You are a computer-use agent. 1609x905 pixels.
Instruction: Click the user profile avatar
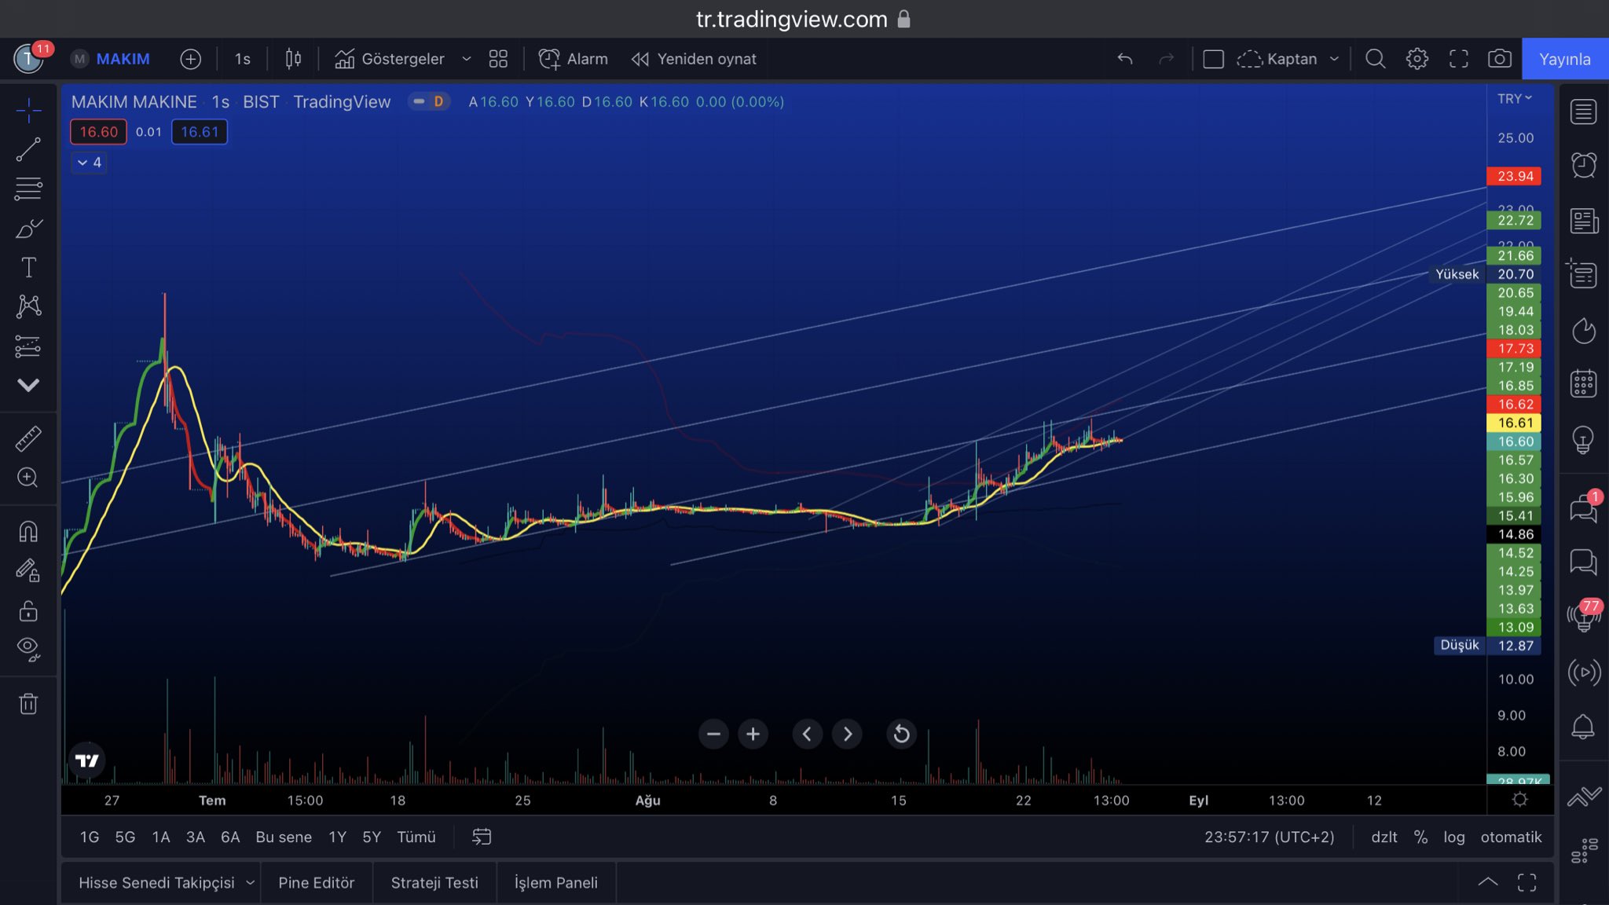29,59
